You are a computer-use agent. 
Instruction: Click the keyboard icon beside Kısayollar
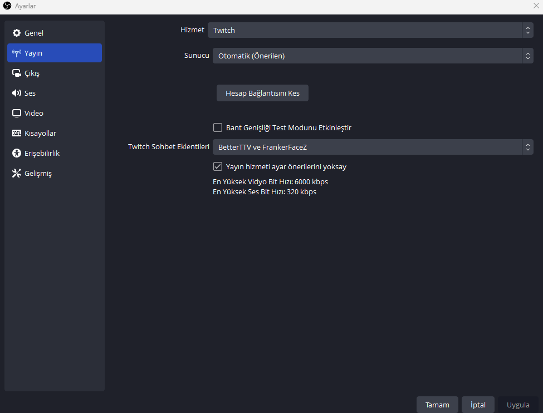coord(17,133)
